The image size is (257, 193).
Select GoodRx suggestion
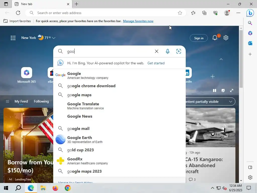[x=119, y=161]
